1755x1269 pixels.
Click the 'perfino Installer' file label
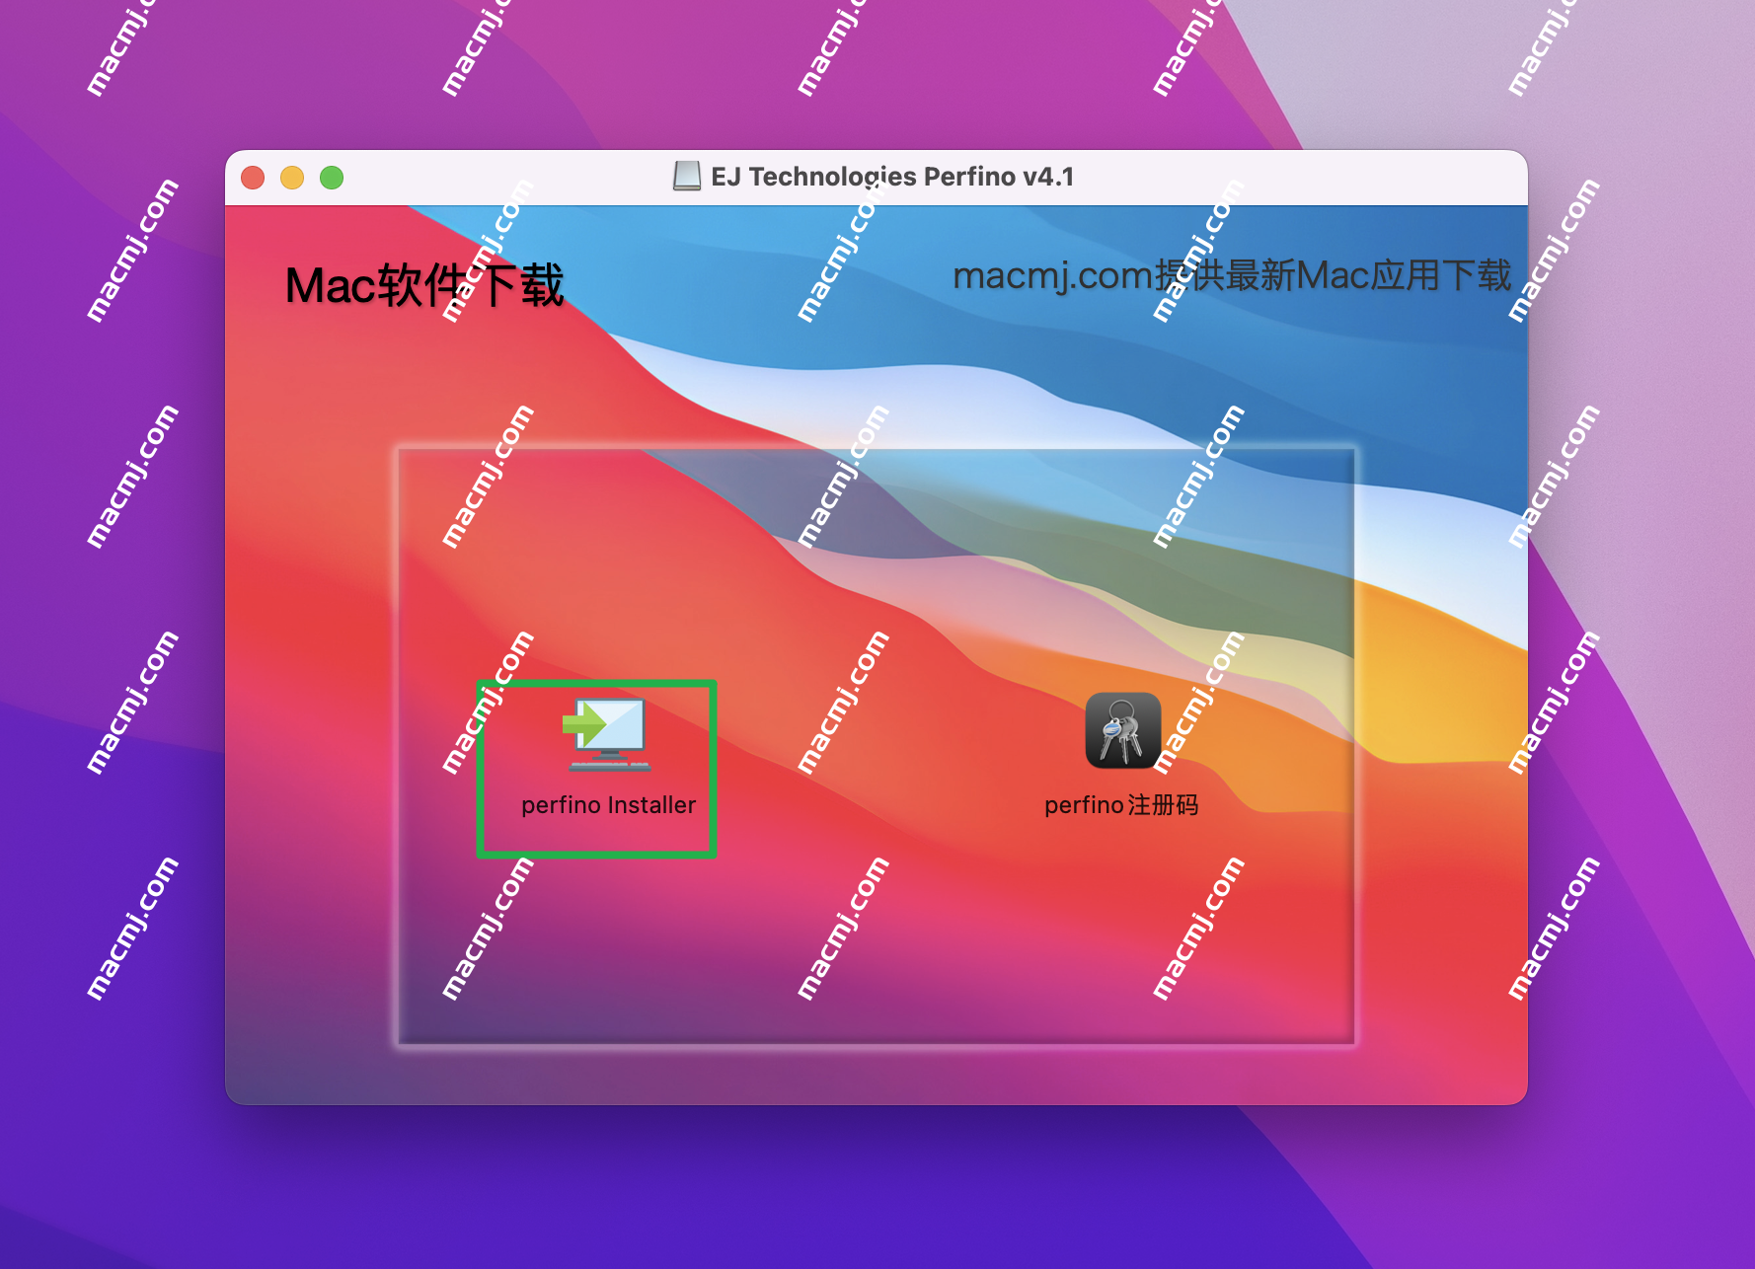608,805
